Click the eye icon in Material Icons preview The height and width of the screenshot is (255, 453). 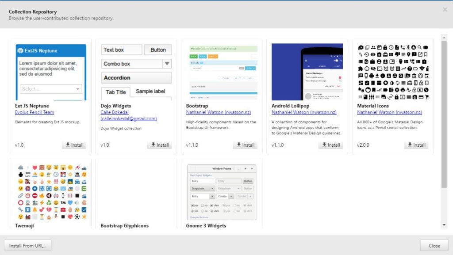372,54
